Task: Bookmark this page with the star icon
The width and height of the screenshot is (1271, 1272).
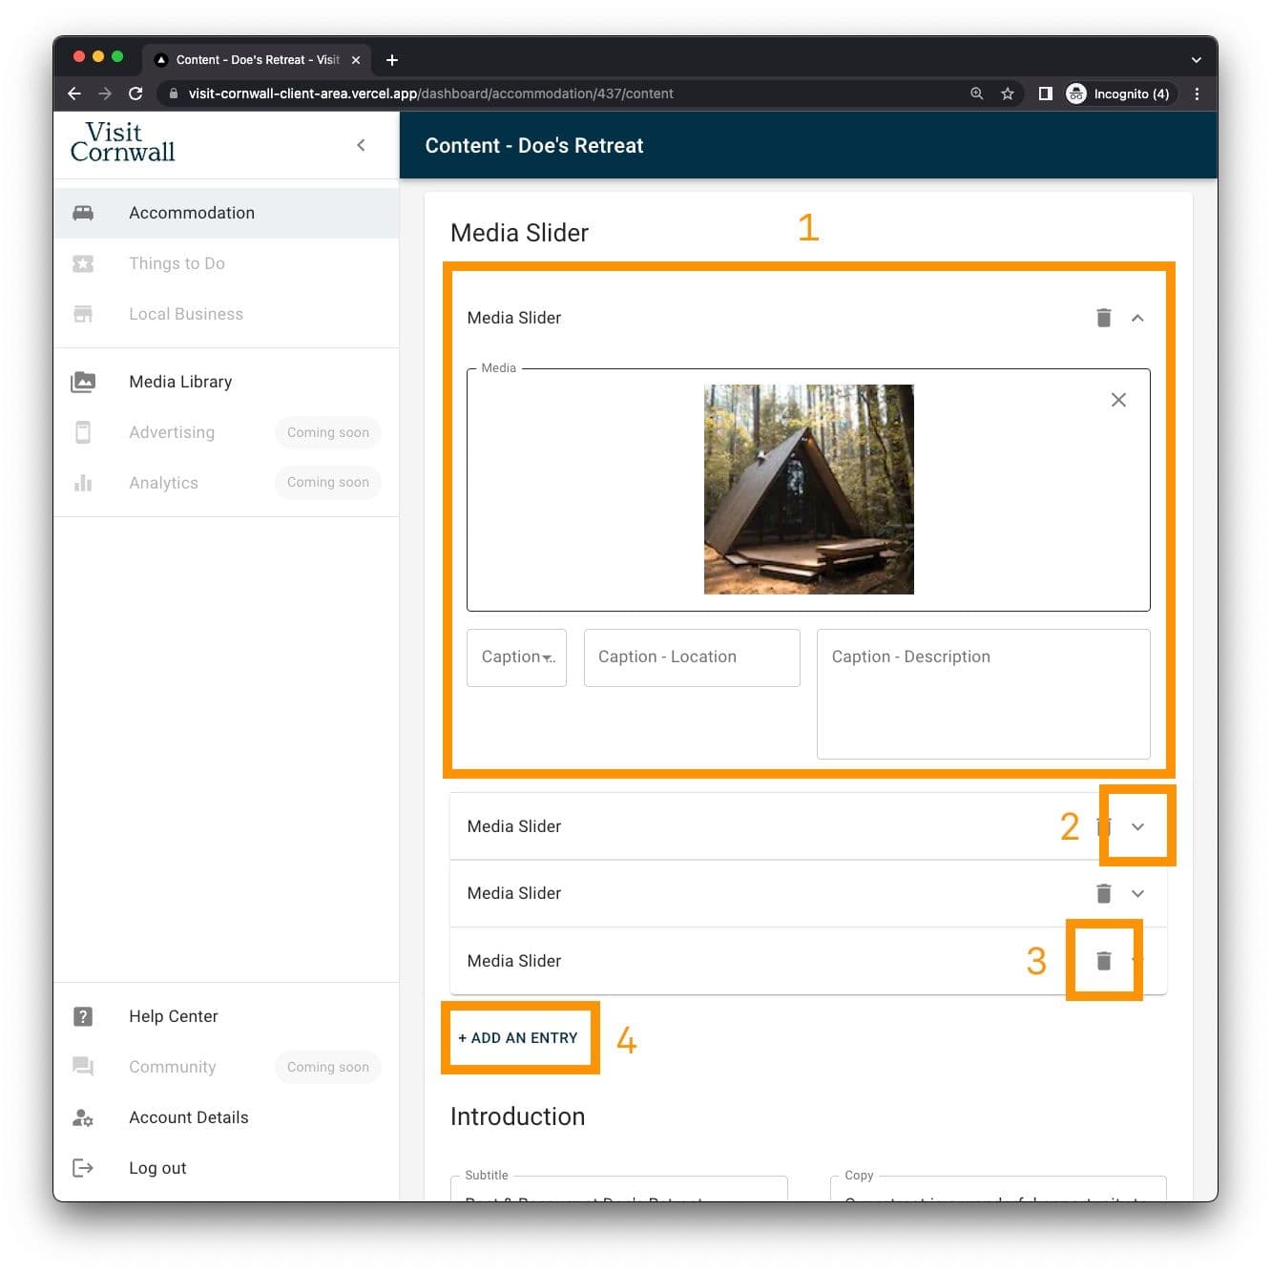Action: (1007, 94)
